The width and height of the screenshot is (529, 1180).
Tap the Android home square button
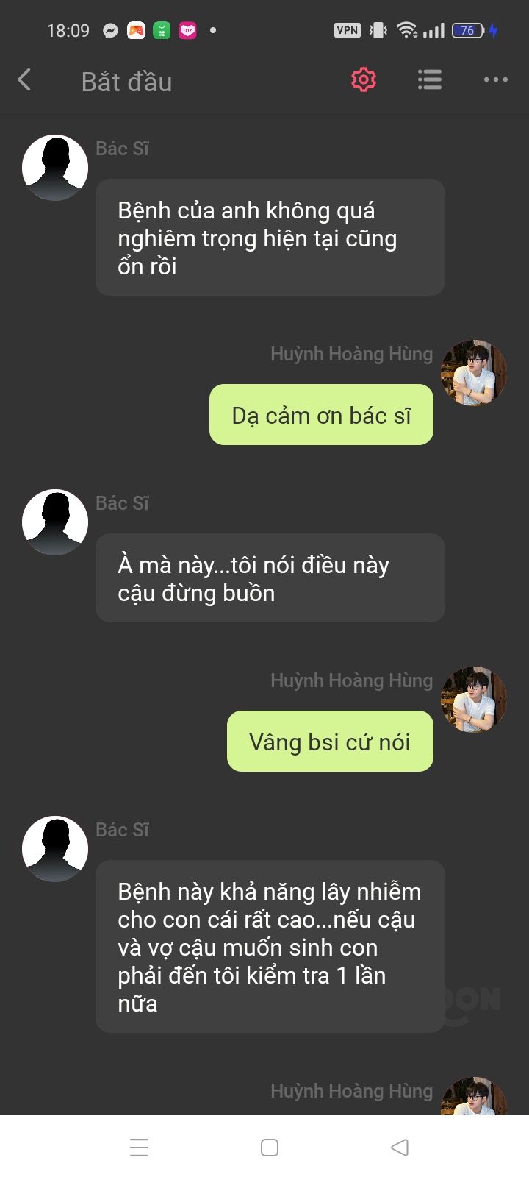(270, 1148)
